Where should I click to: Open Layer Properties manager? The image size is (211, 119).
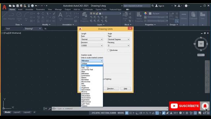pyautogui.click(x=84, y=17)
